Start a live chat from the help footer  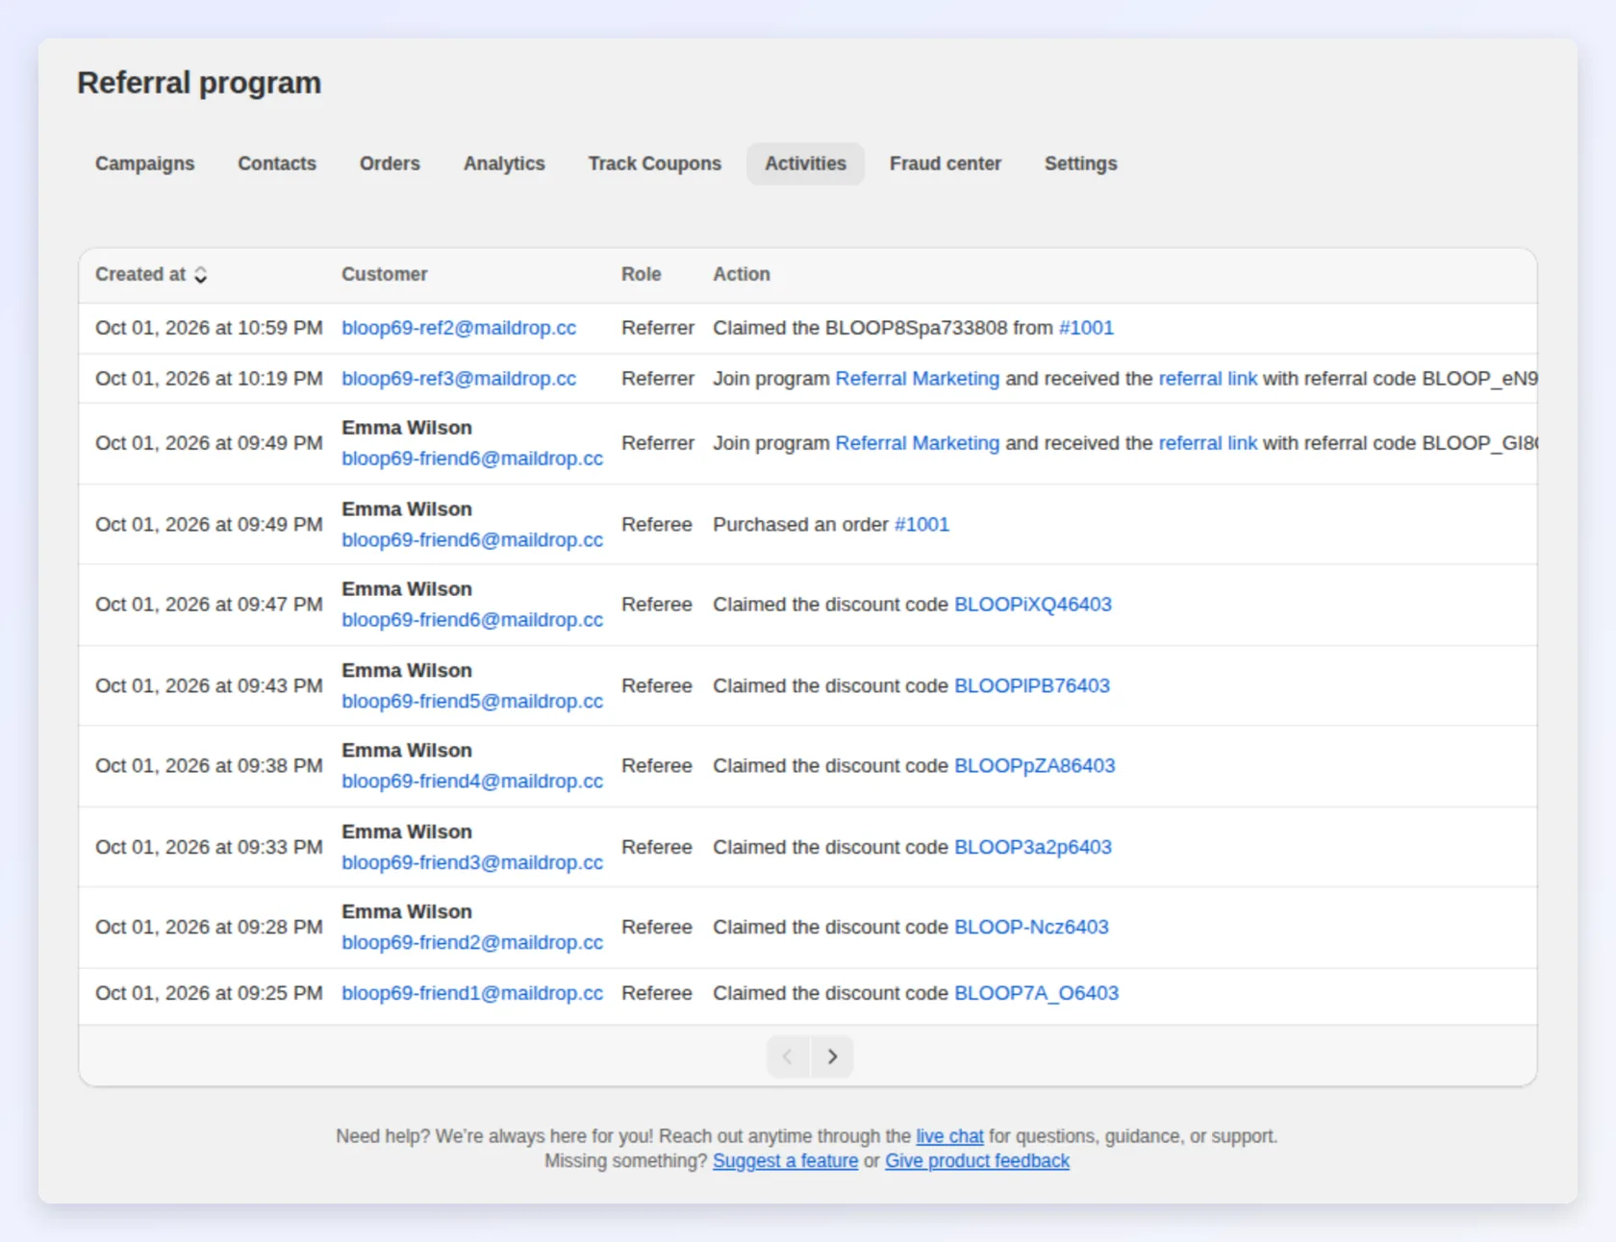click(x=949, y=1136)
